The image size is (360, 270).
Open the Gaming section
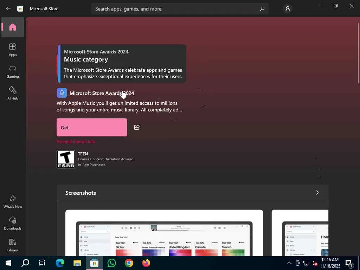click(13, 72)
